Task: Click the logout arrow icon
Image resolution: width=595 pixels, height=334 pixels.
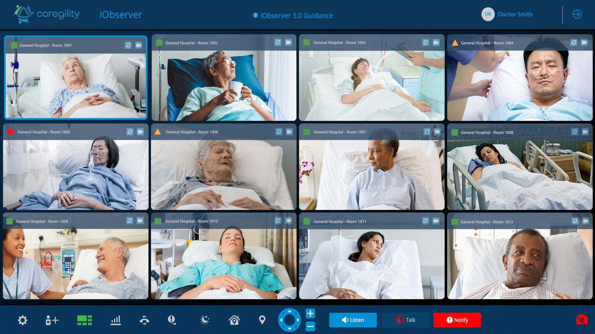Action: (x=577, y=14)
